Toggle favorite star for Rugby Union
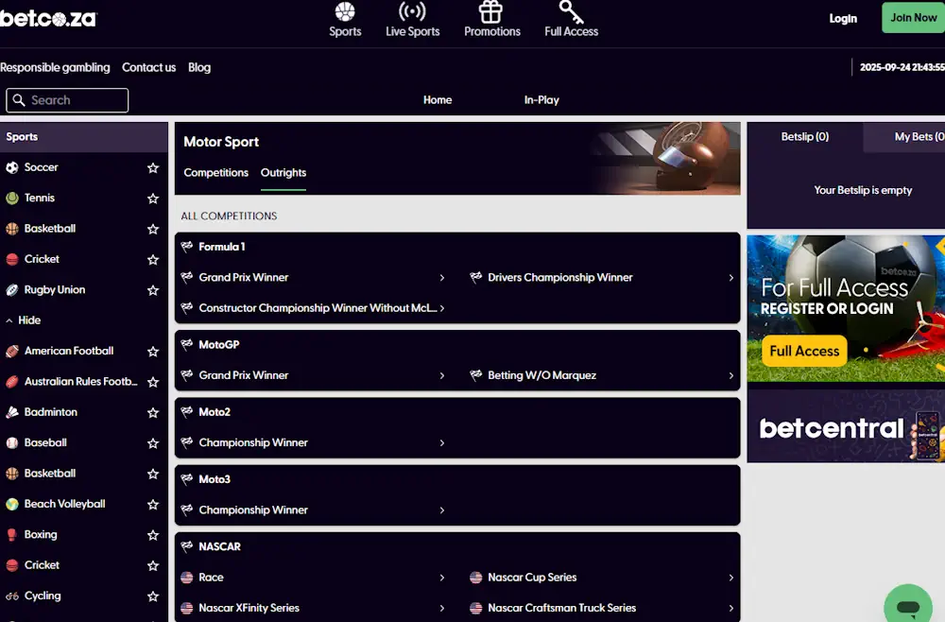Image resolution: width=945 pixels, height=622 pixels. [153, 290]
